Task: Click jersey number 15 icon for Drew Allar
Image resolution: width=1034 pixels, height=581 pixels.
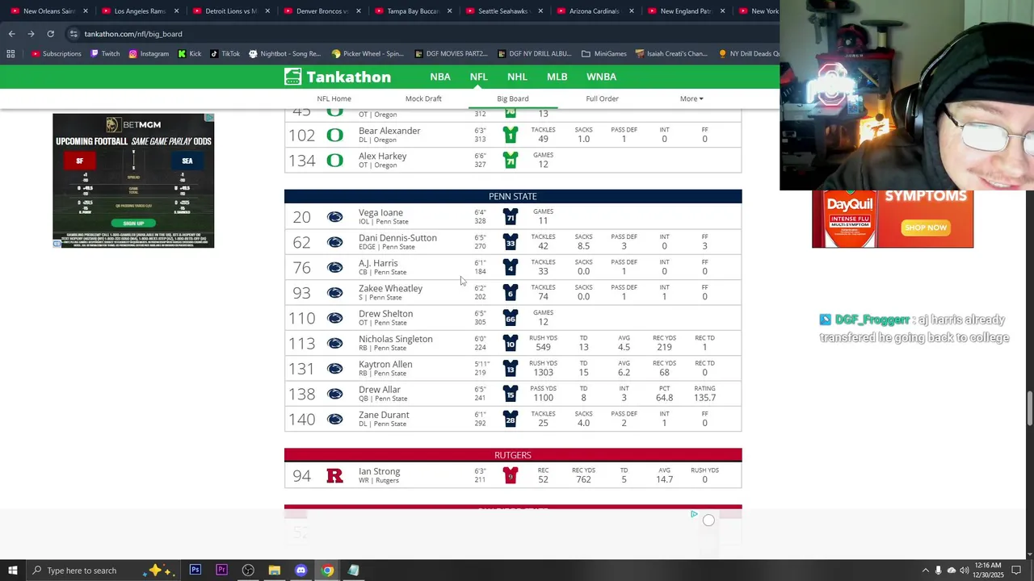Action: tap(510, 394)
